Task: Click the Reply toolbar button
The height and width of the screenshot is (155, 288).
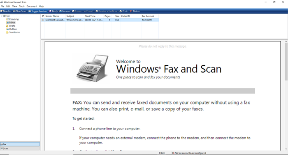Action: pyautogui.click(x=53, y=11)
